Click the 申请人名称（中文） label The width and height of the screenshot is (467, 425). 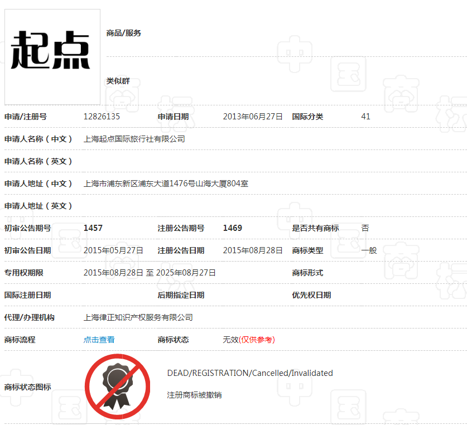(38, 139)
